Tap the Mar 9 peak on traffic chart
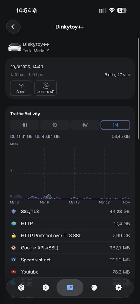The width and height of the screenshot is (140, 304). [49, 196]
